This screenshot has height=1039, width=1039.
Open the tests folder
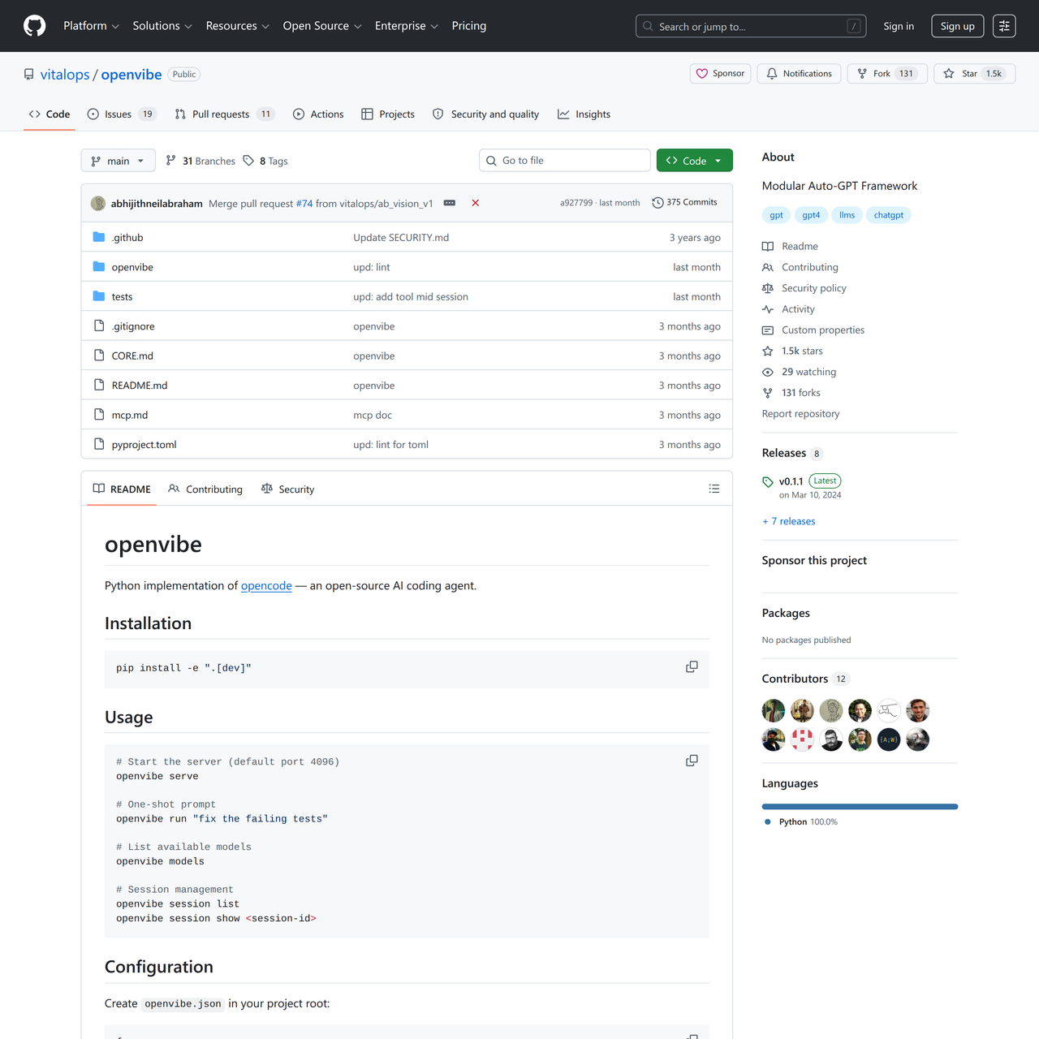(x=122, y=297)
